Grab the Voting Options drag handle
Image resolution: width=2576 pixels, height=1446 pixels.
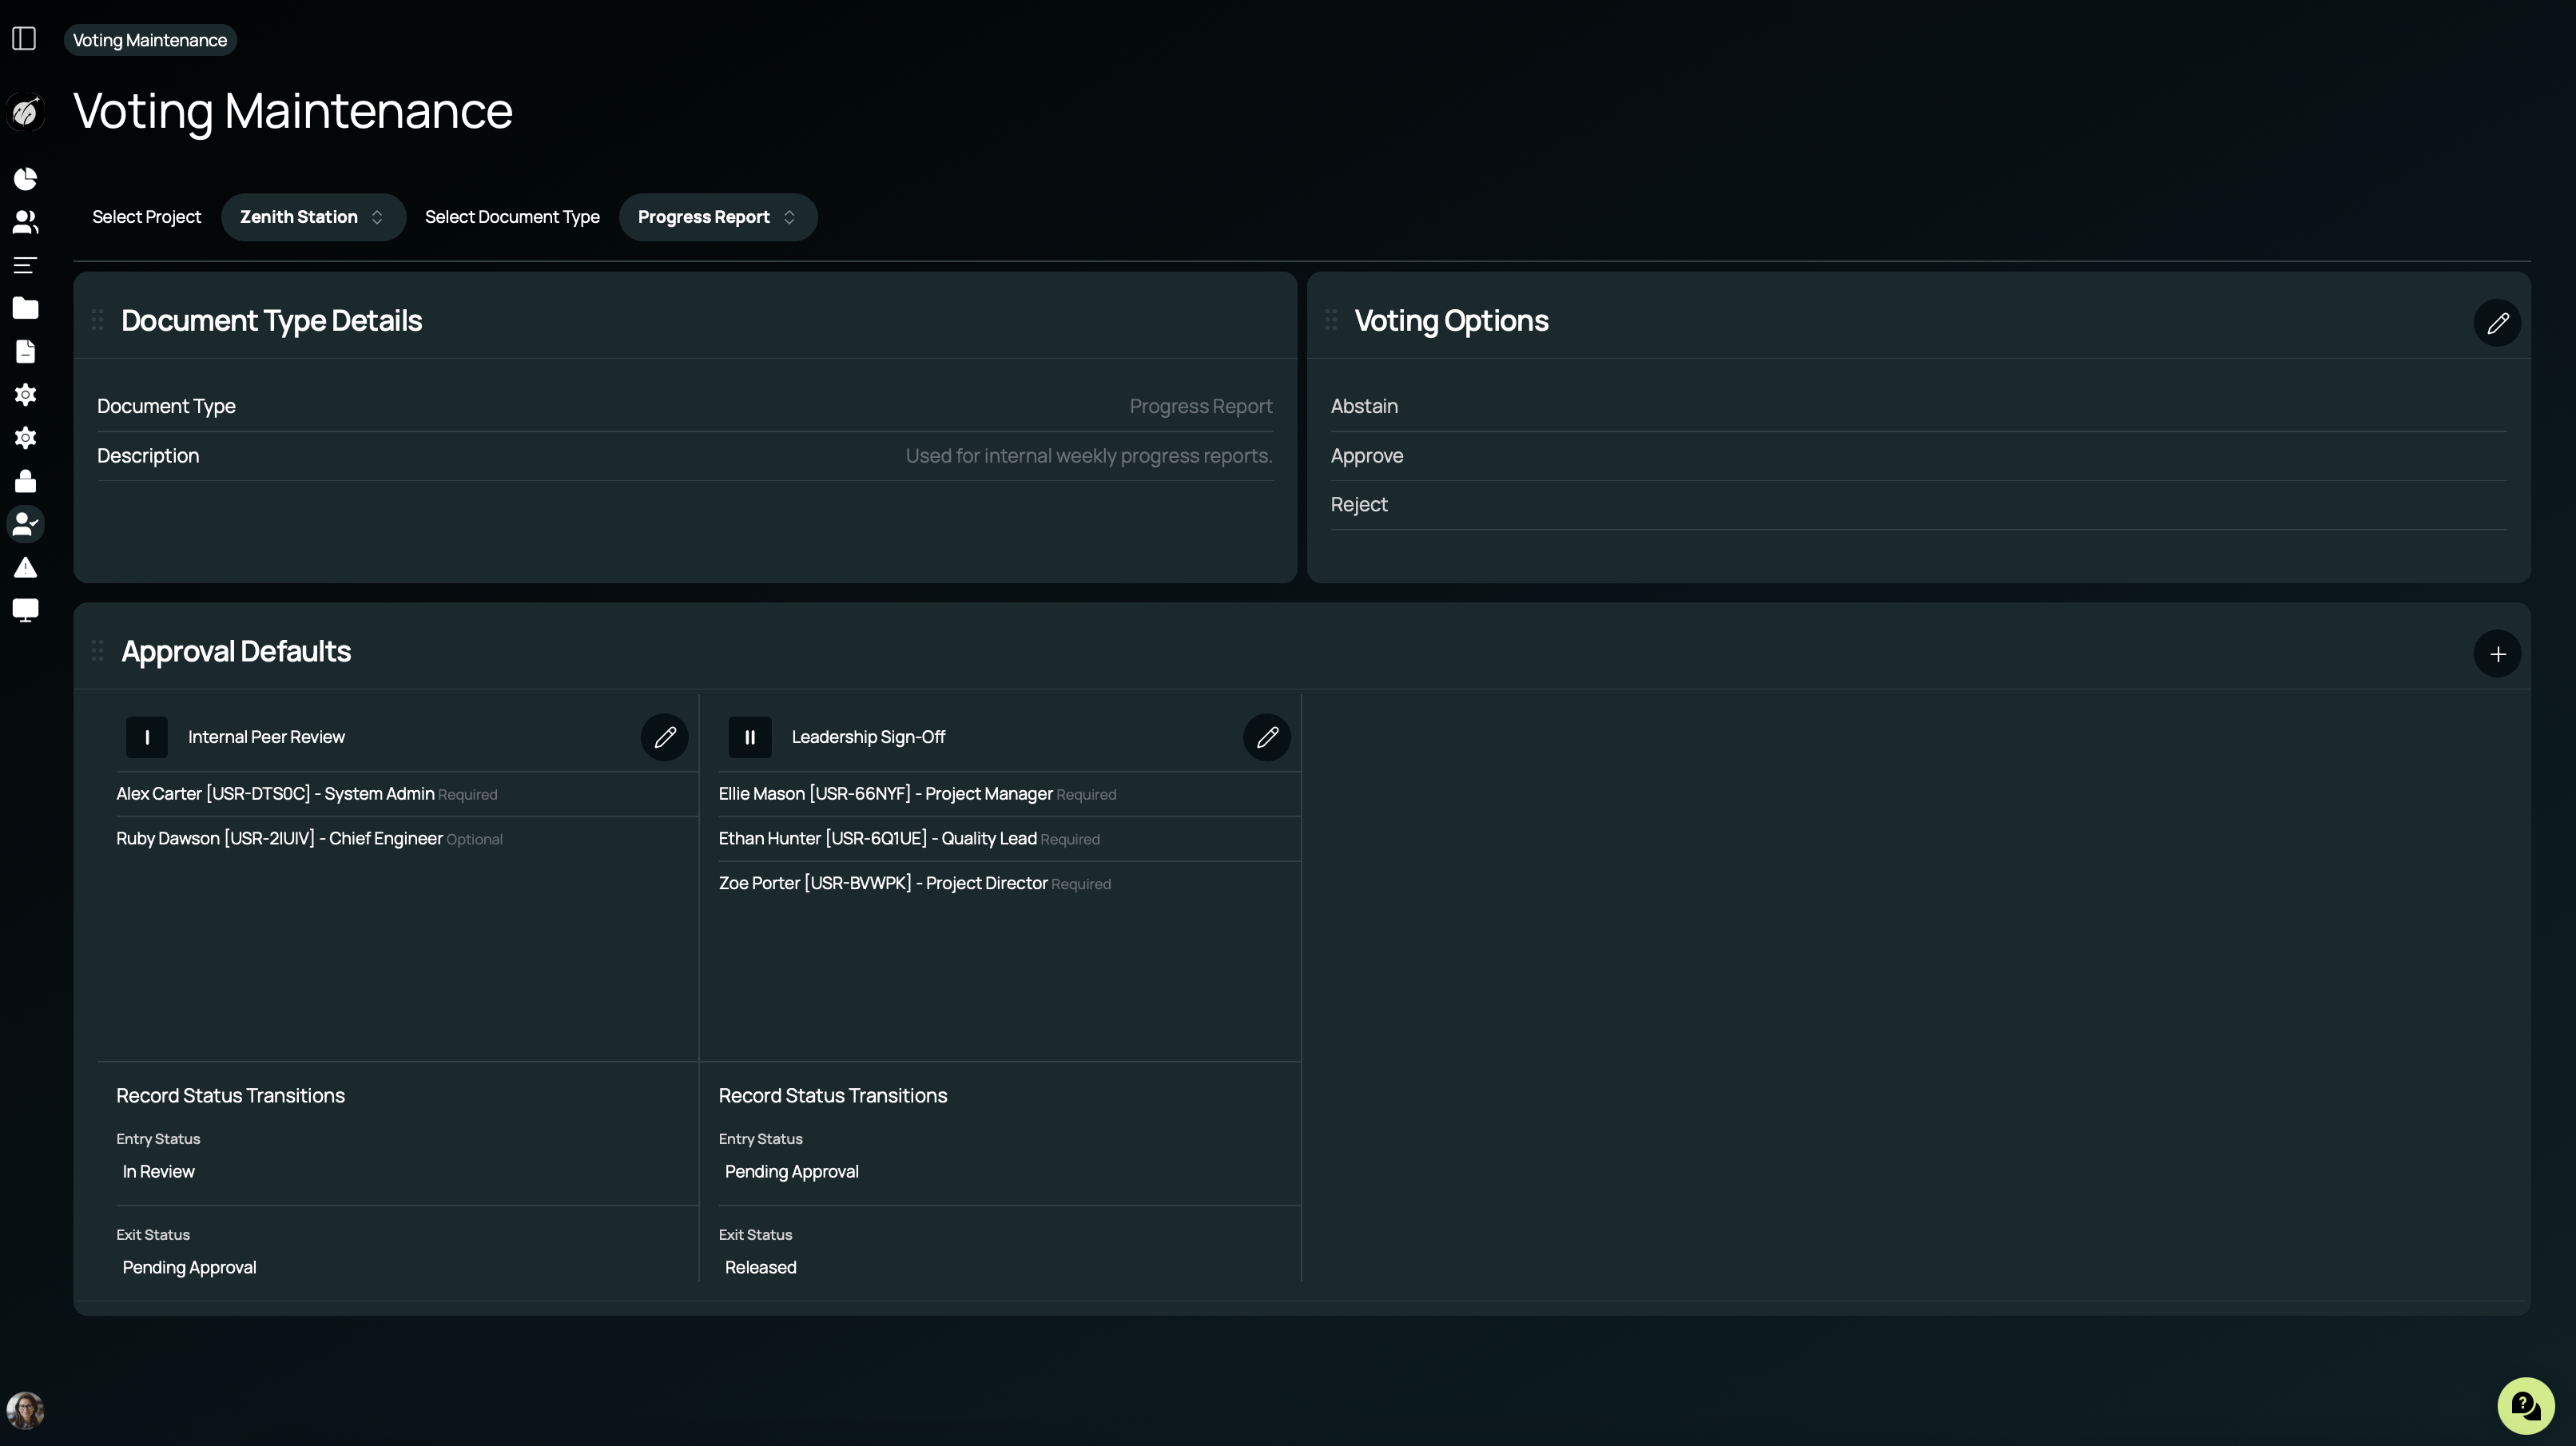pyautogui.click(x=1331, y=320)
